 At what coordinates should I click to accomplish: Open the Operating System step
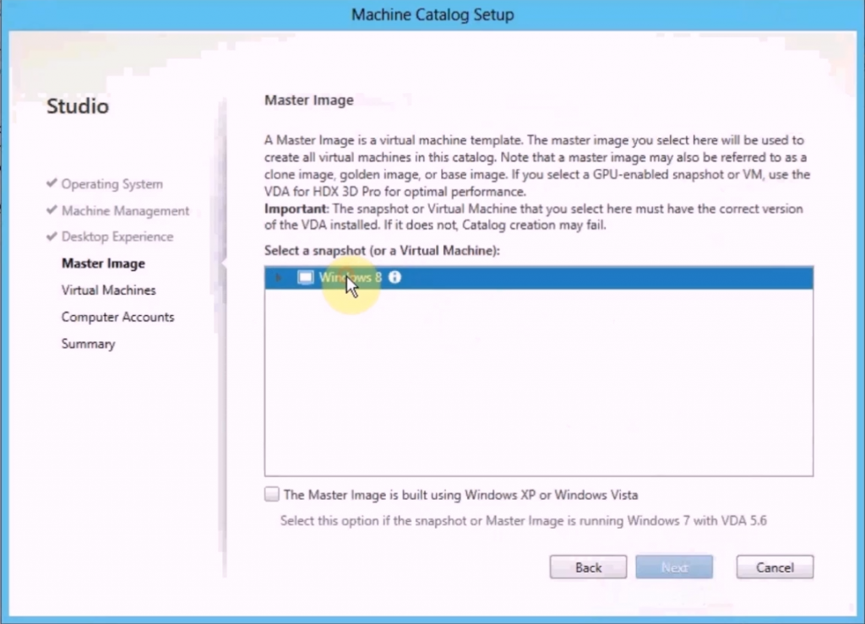112,184
